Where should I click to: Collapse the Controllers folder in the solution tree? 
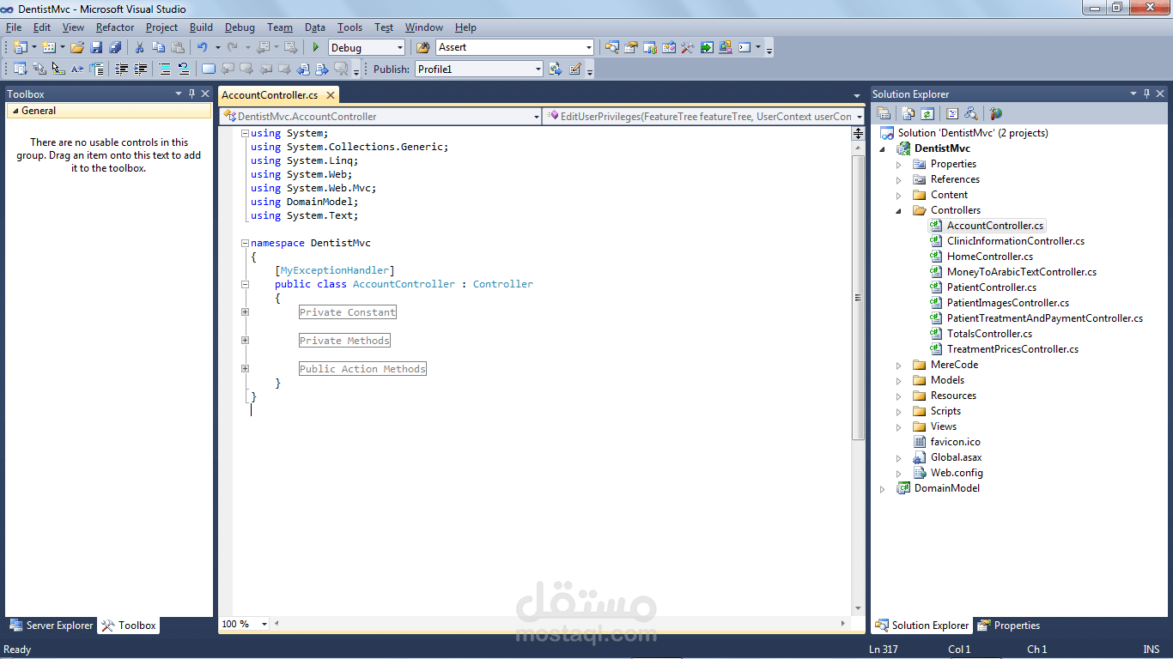tap(899, 210)
